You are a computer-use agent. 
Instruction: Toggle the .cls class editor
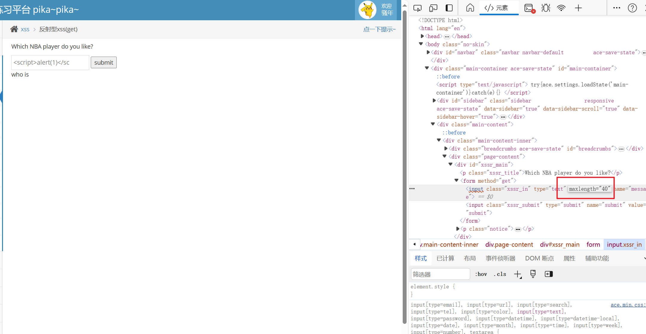click(500, 274)
